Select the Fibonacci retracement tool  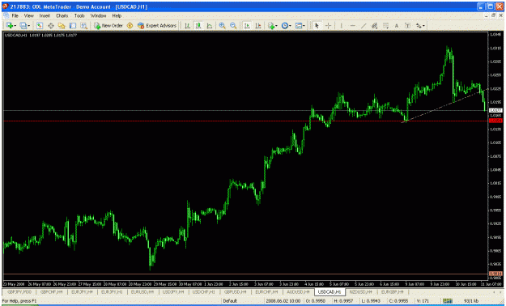click(385, 26)
